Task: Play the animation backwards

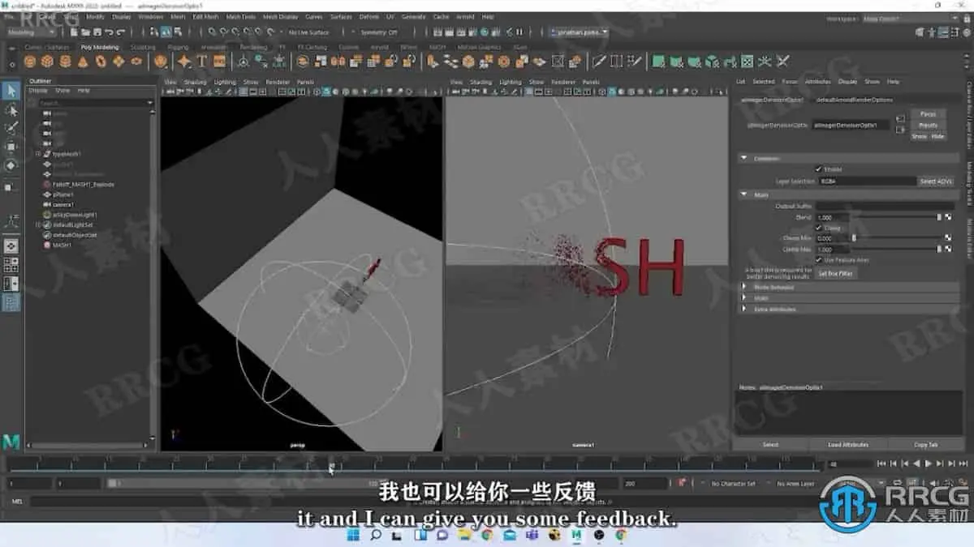Action: pos(916,464)
